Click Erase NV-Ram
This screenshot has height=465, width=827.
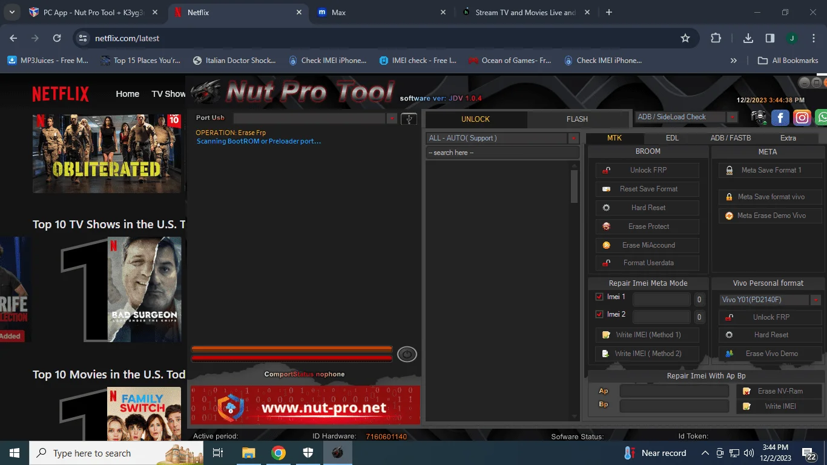(x=779, y=391)
